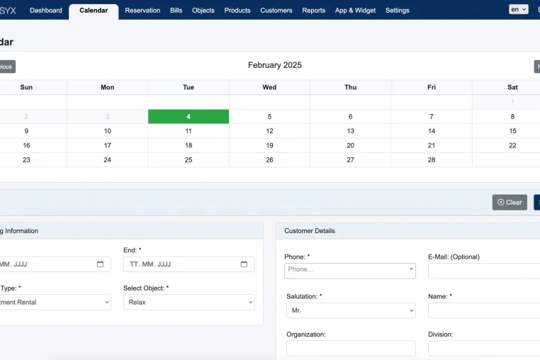Screen dimensions: 540x360
Task: Click the Organization input field
Action: click(x=351, y=348)
